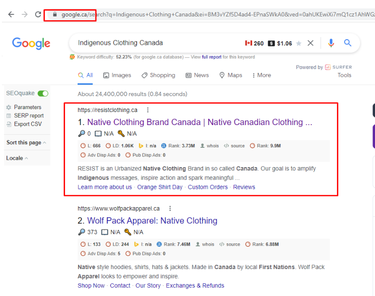
Task: Go back with the browser back arrow
Action: [11, 14]
